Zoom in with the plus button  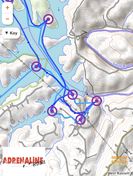click(7, 7)
